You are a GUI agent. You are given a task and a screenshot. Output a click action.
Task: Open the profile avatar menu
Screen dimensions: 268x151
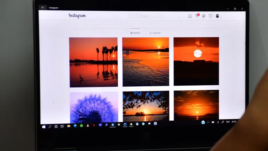tap(217, 16)
